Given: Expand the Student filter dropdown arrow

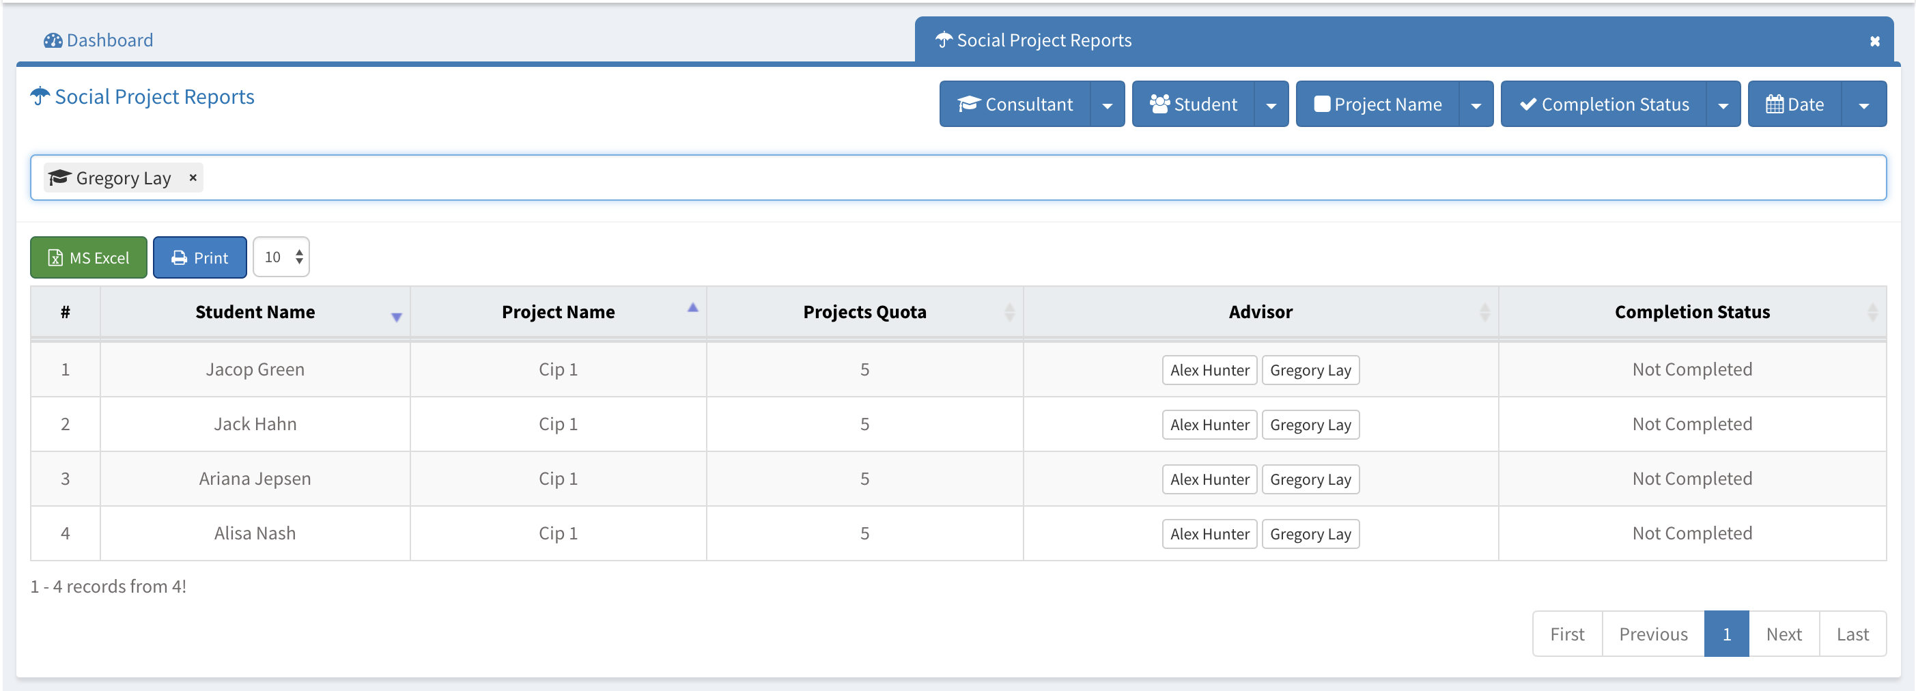Looking at the screenshot, I should pyautogui.click(x=1271, y=105).
